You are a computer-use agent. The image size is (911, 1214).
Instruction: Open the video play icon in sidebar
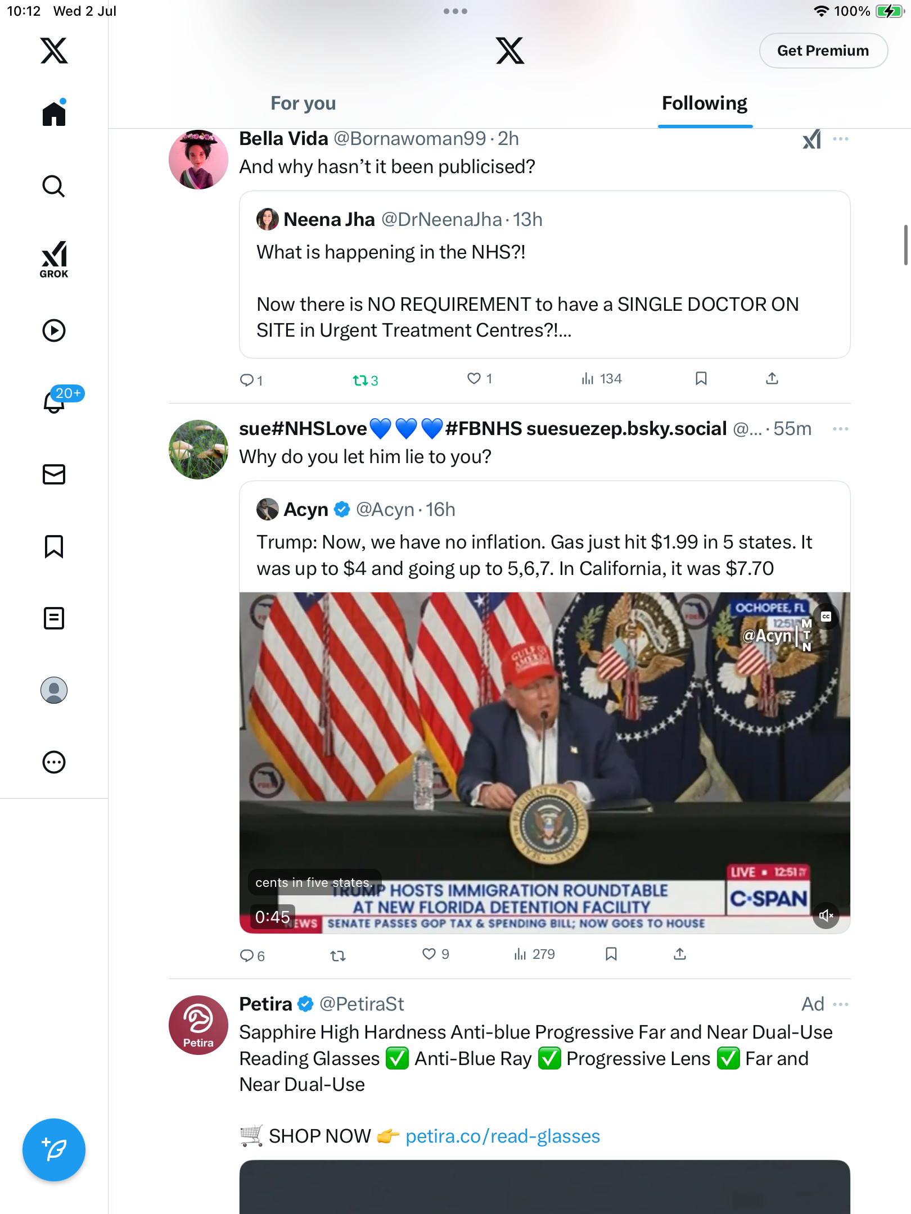click(54, 330)
